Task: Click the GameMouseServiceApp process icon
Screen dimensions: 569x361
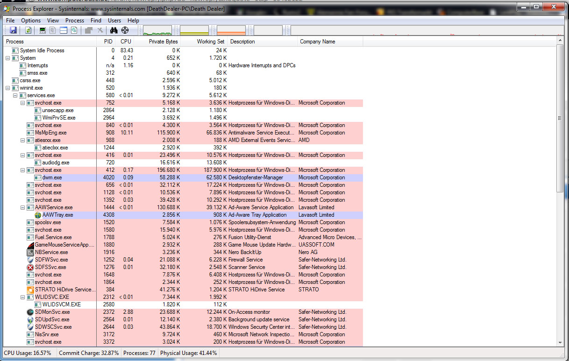Action: pos(31,245)
